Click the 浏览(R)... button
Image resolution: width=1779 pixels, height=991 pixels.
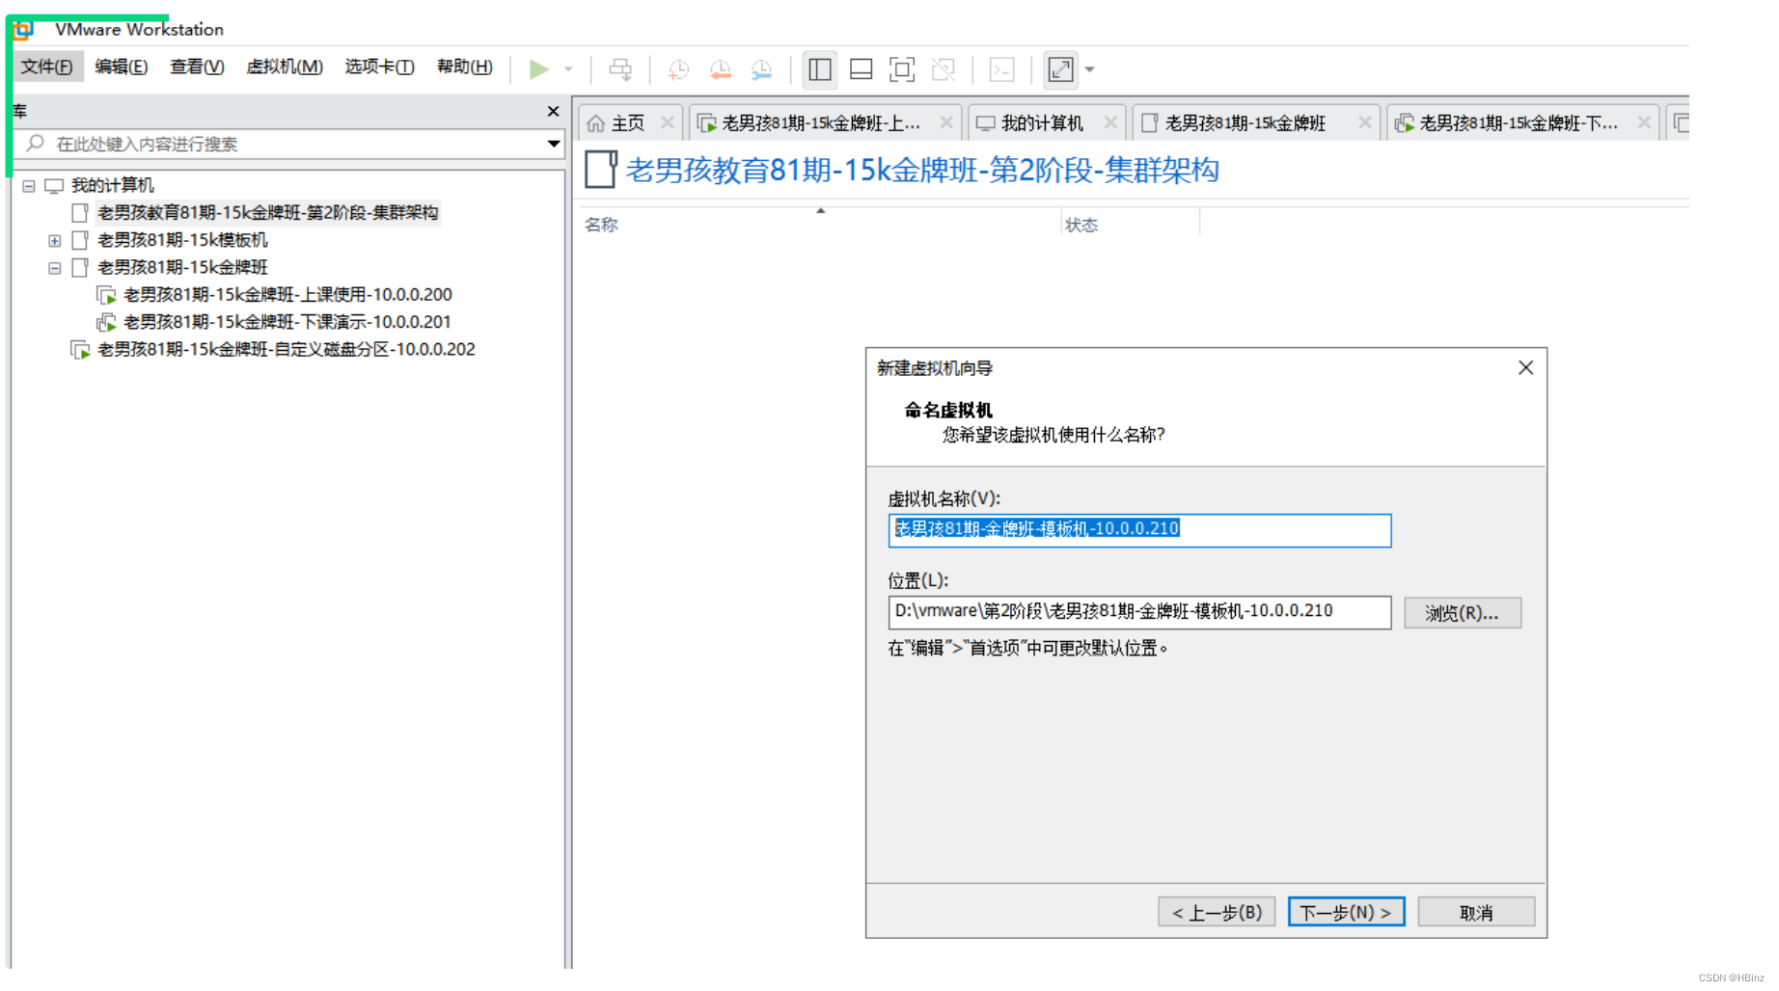tap(1463, 613)
